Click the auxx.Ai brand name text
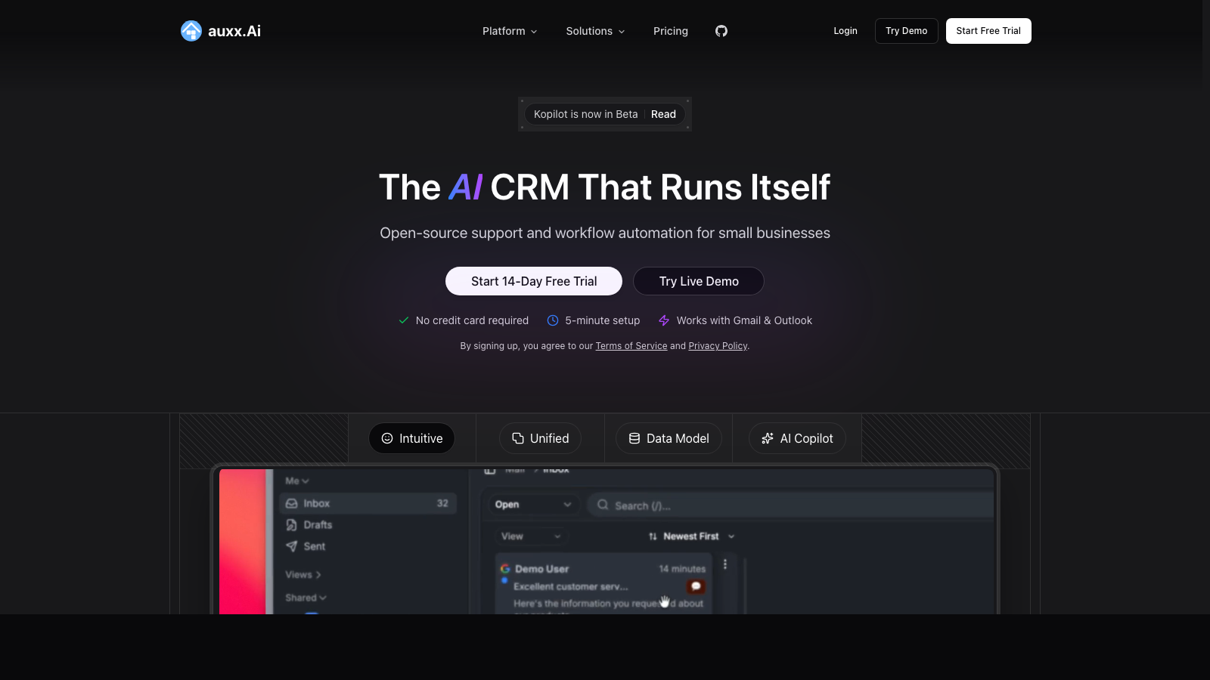This screenshot has height=680, width=1210. tap(234, 31)
